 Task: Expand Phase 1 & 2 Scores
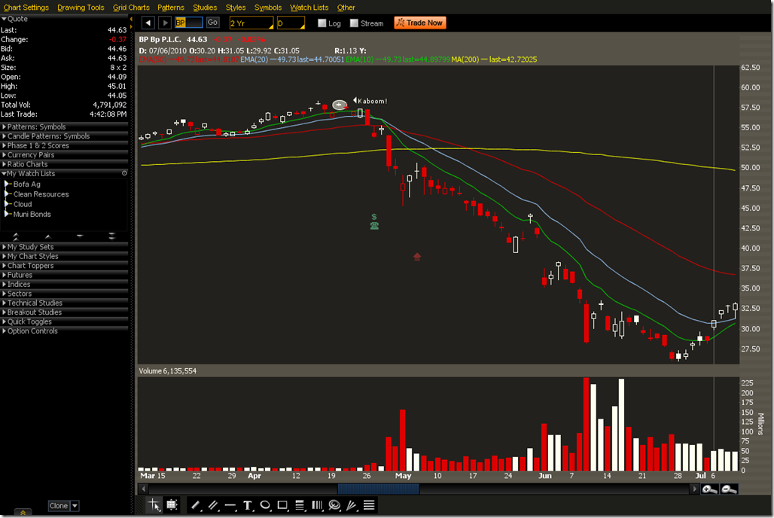[64, 145]
